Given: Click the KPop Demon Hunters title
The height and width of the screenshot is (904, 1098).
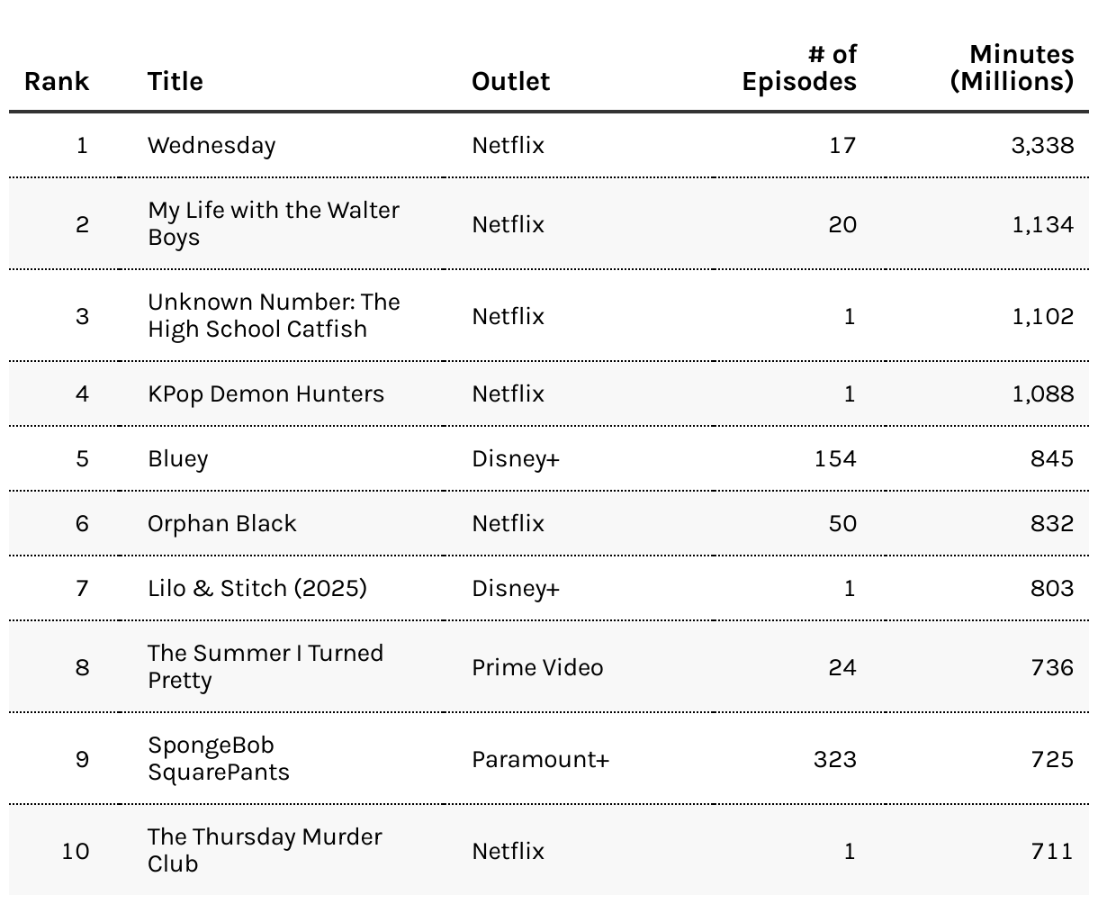Looking at the screenshot, I should click(265, 393).
